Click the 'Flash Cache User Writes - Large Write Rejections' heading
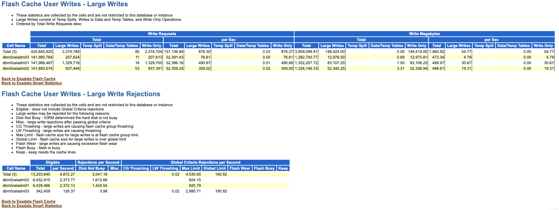 pos(81,94)
